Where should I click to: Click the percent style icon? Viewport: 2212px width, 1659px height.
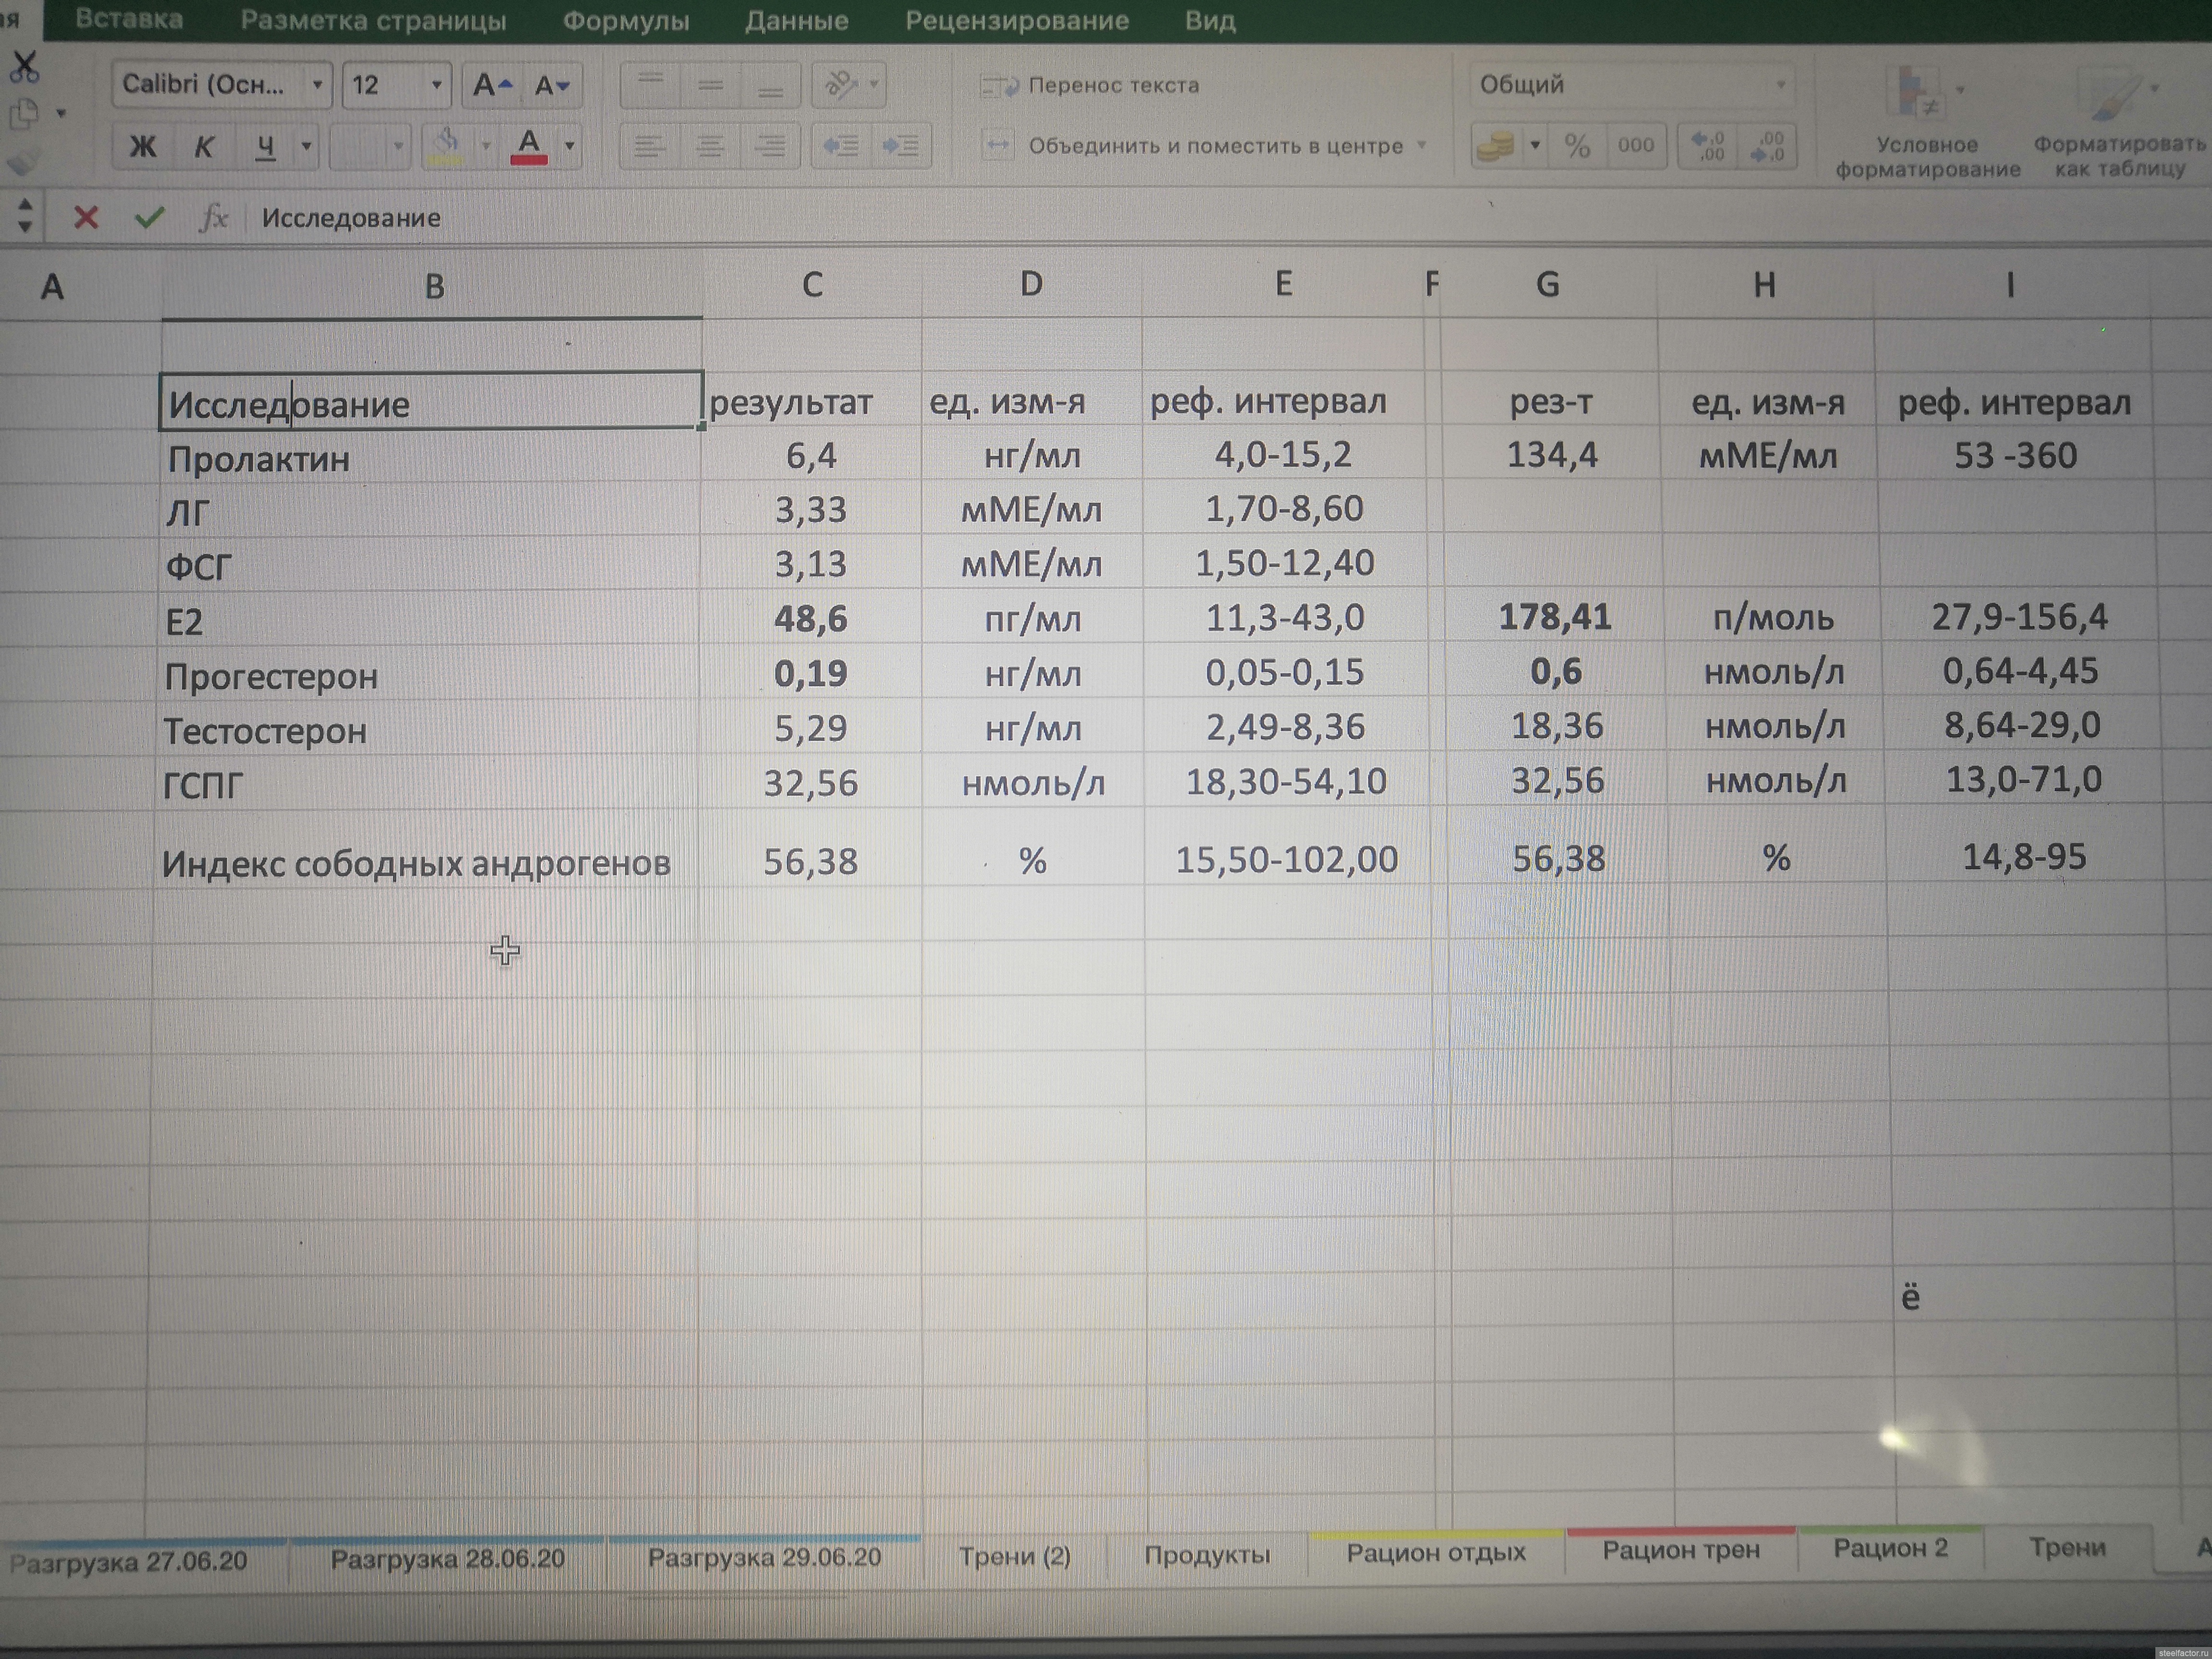tap(1577, 146)
